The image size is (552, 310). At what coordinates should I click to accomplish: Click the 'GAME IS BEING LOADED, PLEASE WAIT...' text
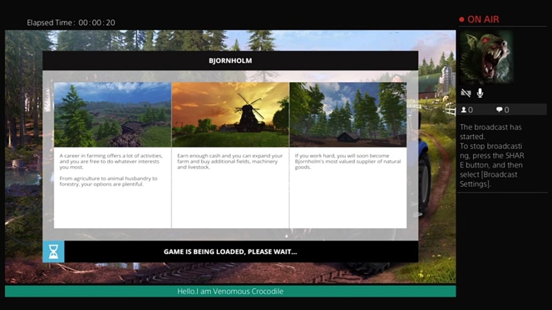pyautogui.click(x=230, y=252)
